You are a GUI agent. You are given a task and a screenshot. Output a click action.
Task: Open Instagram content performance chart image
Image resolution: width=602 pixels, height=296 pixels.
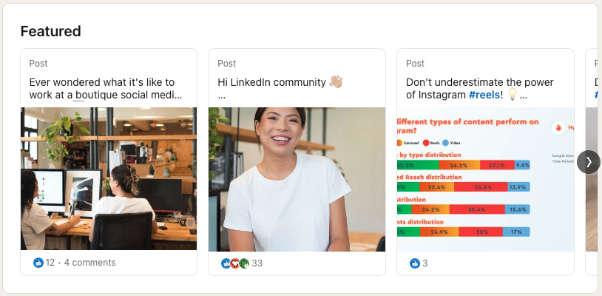tap(485, 179)
